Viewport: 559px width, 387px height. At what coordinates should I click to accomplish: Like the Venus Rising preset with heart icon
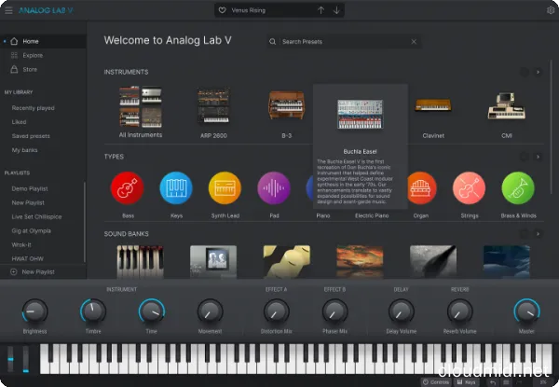point(222,10)
